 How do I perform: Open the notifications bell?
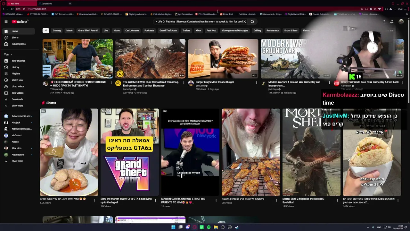(392, 21)
